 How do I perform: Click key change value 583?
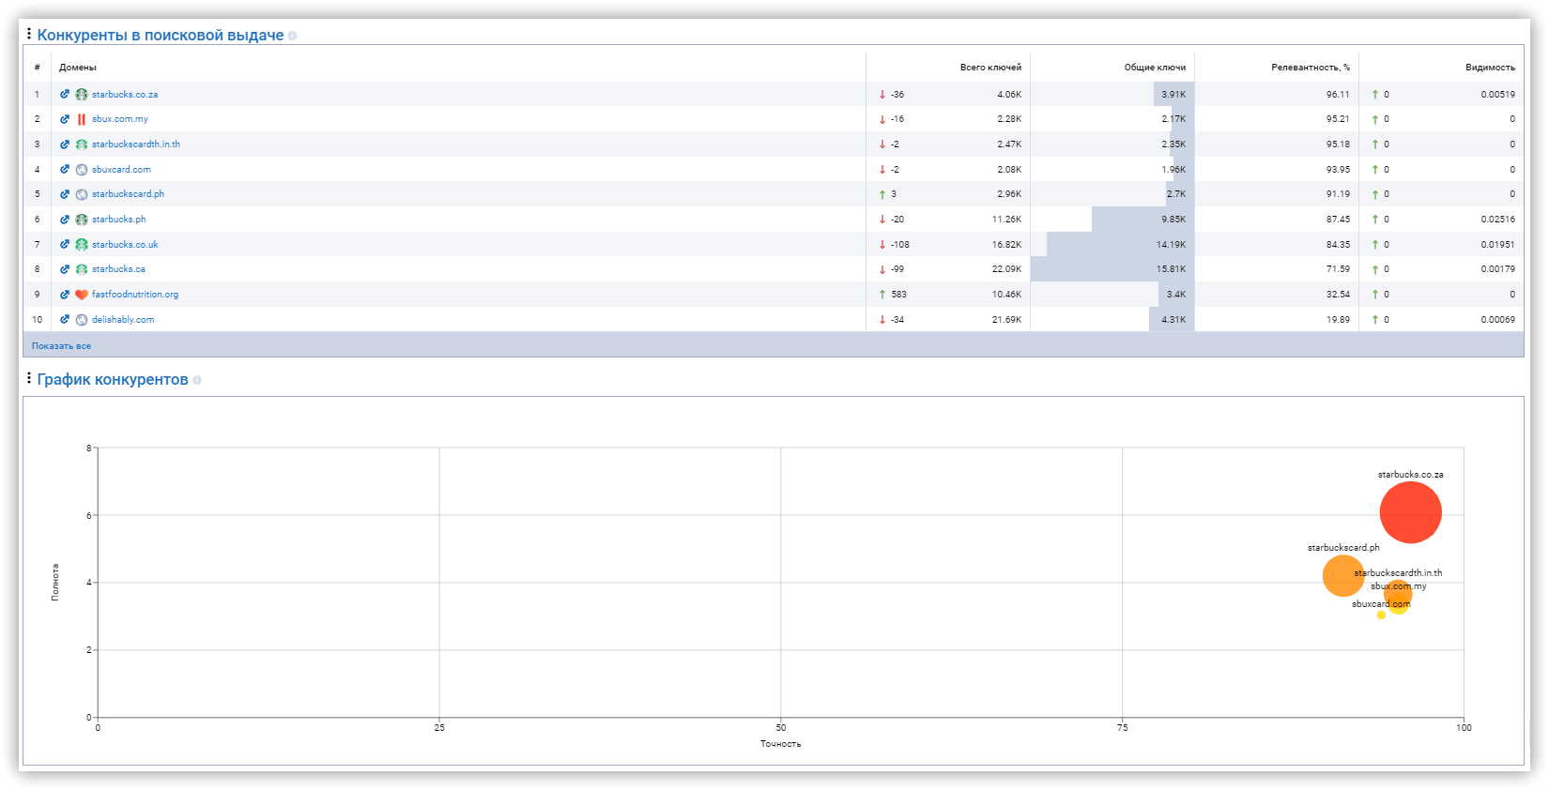[x=898, y=295]
